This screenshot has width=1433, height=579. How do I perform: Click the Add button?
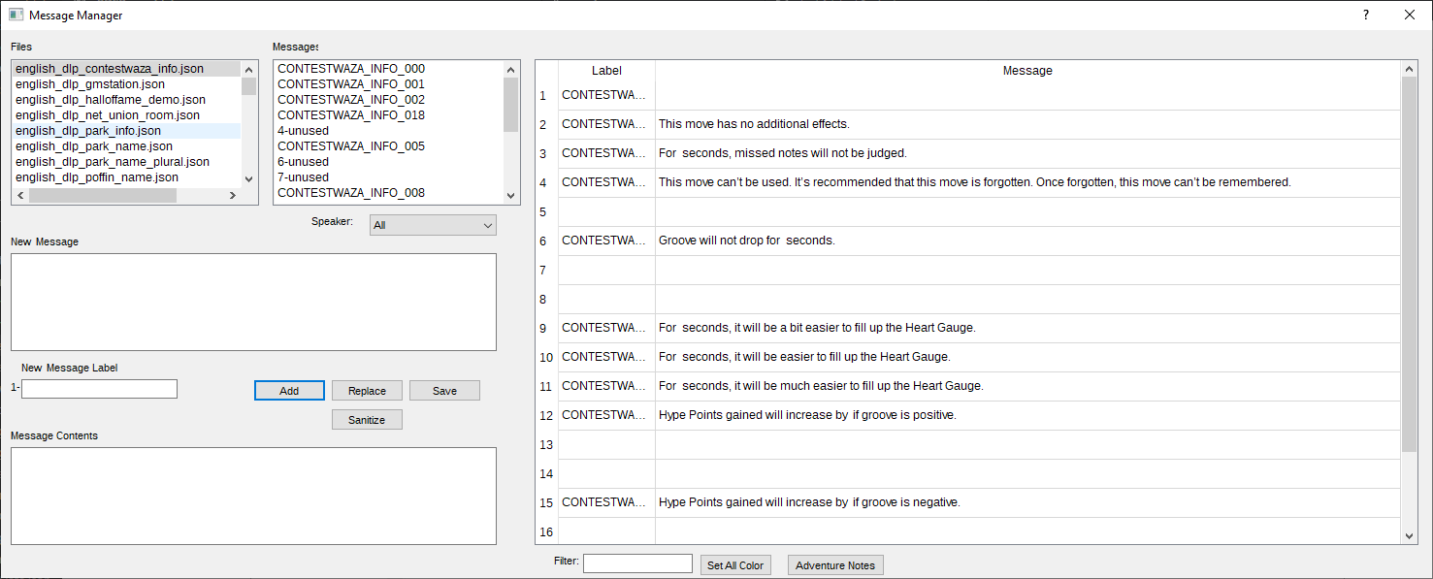(x=289, y=391)
